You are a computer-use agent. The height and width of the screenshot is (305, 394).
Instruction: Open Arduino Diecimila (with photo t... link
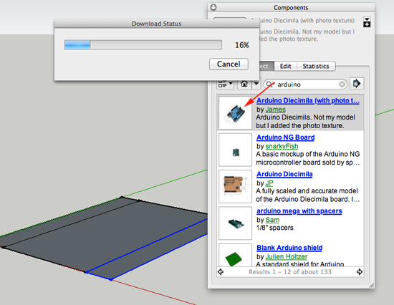(x=308, y=100)
